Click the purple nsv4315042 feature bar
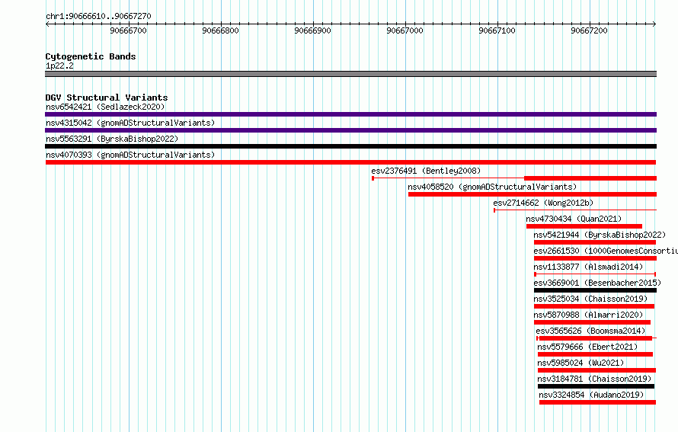Image resolution: width=678 pixels, height=432 pixels. click(x=350, y=130)
